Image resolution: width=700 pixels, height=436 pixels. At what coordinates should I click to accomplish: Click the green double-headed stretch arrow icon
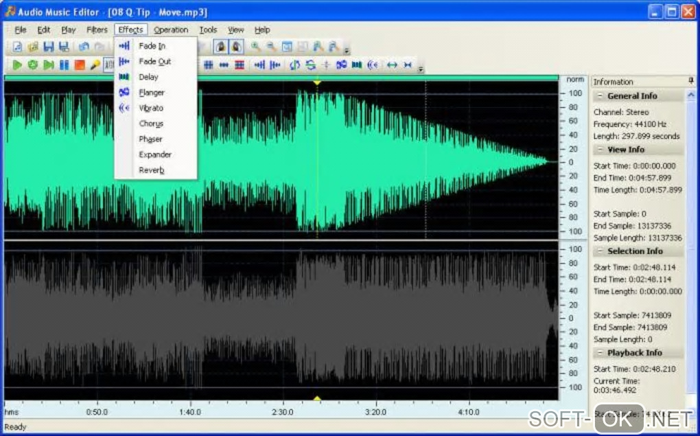[392, 65]
